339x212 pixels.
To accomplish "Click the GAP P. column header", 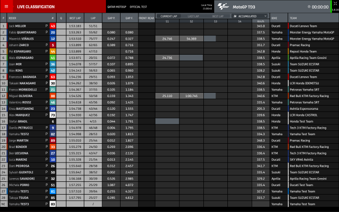I will click(x=111, y=18).
